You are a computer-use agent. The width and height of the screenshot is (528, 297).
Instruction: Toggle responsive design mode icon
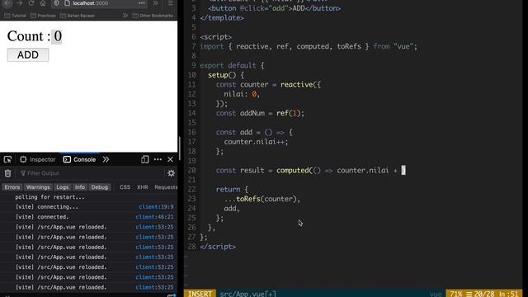pyautogui.click(x=145, y=159)
